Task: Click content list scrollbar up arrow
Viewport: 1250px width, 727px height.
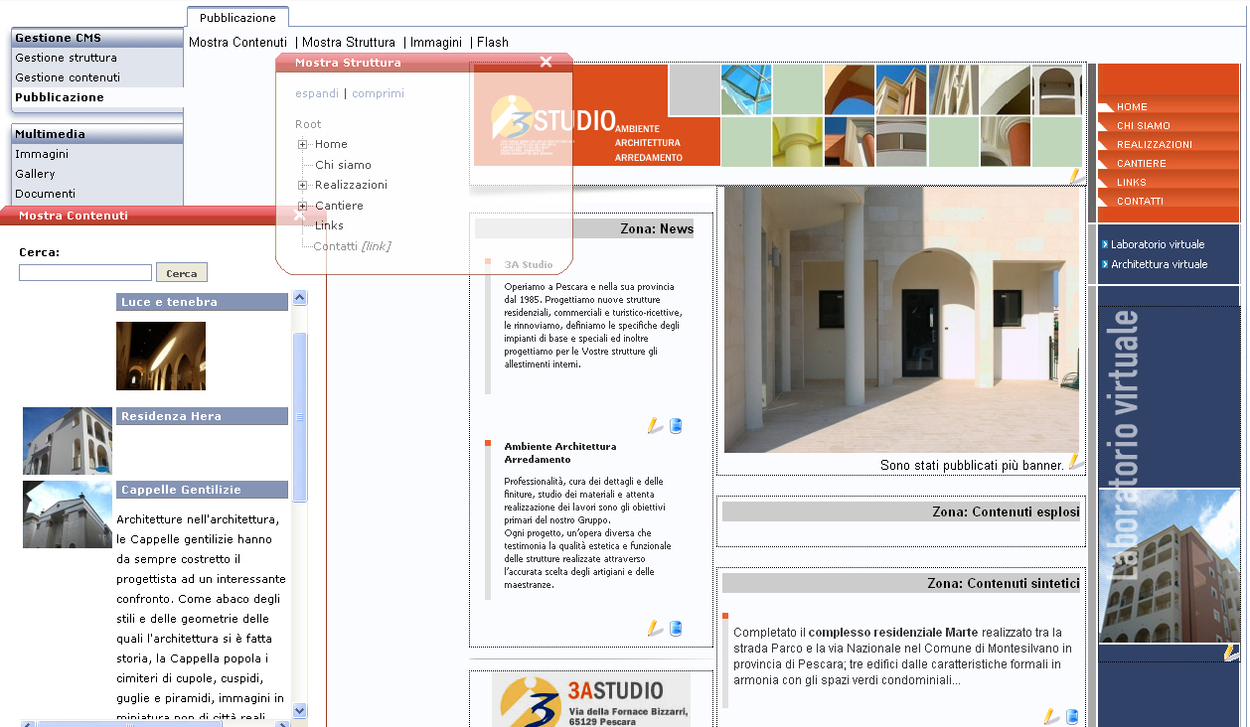Action: 300,298
